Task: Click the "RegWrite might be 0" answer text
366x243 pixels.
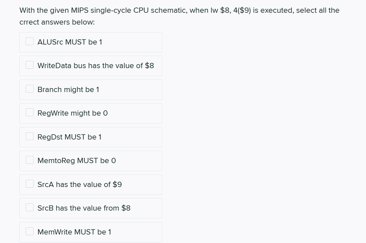Action: click(72, 113)
